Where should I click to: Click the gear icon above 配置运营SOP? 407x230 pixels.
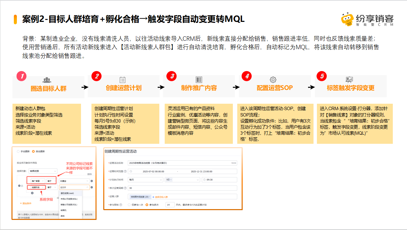(273, 80)
